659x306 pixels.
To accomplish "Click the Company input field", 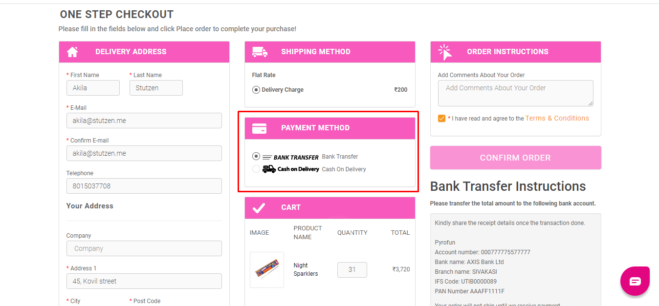I will (144, 248).
